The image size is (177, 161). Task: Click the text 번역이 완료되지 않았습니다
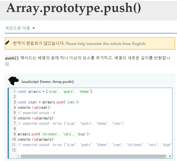pyautogui.click(x=39, y=43)
